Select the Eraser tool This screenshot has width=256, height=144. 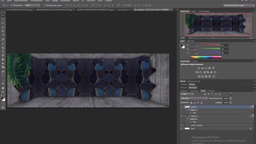pyautogui.click(x=3, y=55)
